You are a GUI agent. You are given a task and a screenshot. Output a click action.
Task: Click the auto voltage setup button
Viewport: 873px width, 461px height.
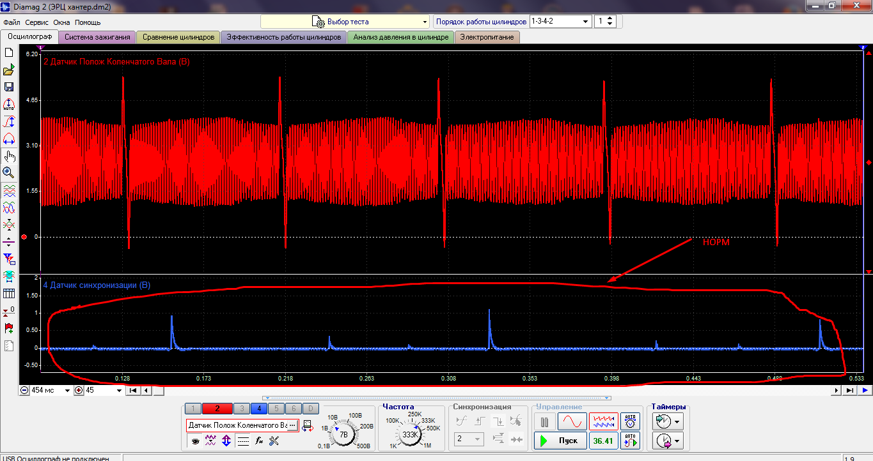pos(631,421)
